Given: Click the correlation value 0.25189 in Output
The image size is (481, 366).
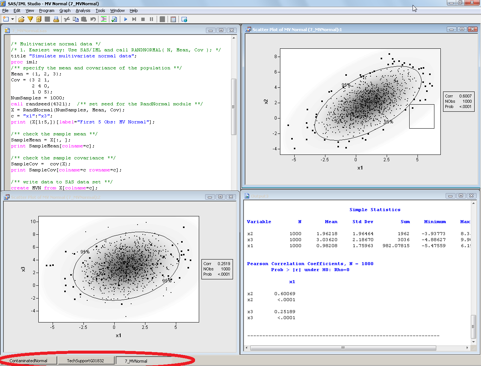Looking at the screenshot, I should coord(284,312).
